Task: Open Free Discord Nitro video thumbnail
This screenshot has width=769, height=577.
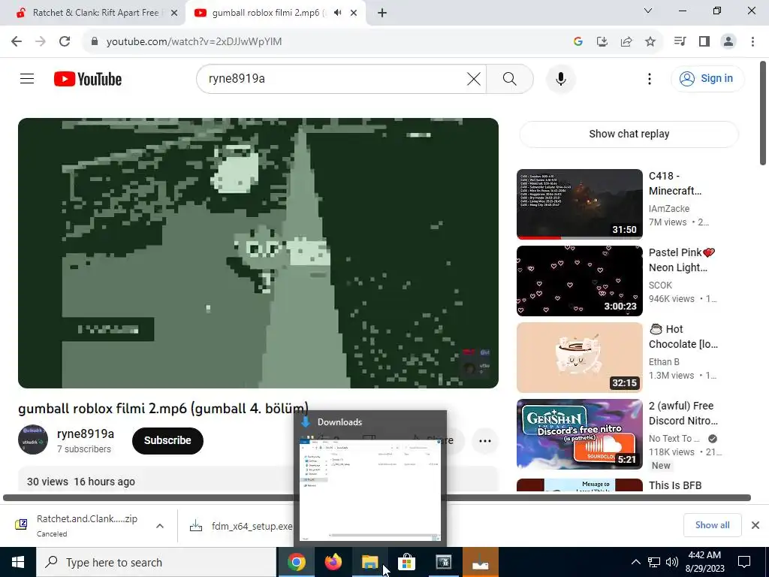Action: click(x=579, y=434)
